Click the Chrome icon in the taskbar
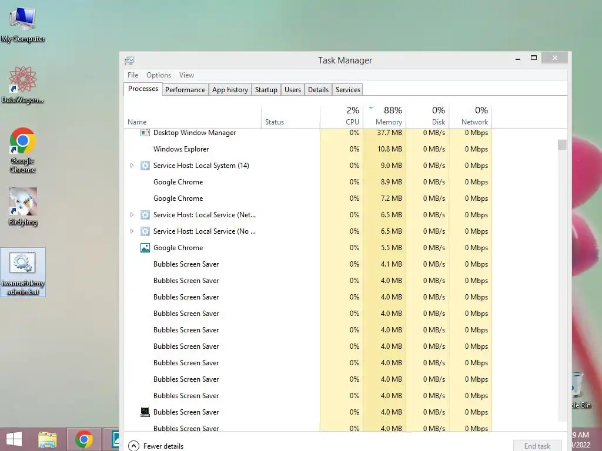This screenshot has width=602, height=451. click(x=84, y=439)
